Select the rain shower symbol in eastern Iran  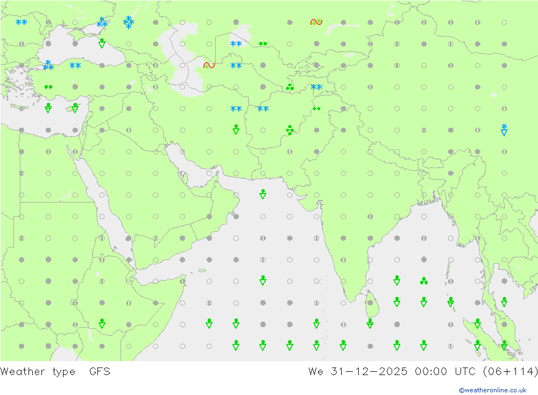point(236,130)
